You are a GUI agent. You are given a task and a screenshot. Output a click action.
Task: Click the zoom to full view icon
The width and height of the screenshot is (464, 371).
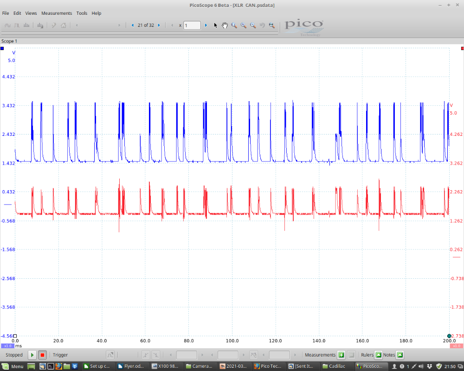pos(272,26)
